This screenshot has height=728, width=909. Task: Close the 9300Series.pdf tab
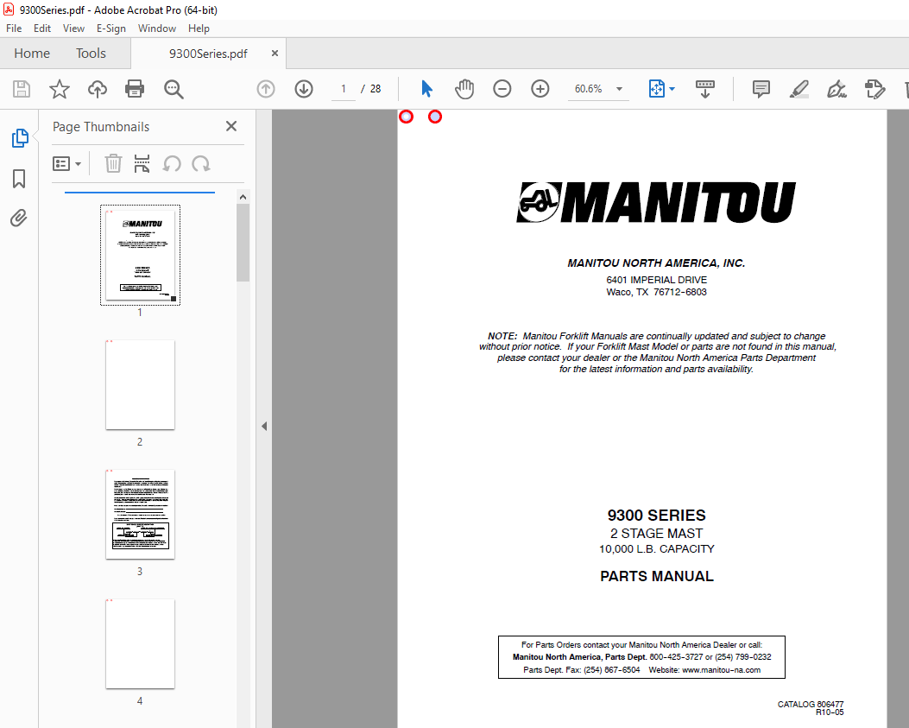click(x=275, y=54)
